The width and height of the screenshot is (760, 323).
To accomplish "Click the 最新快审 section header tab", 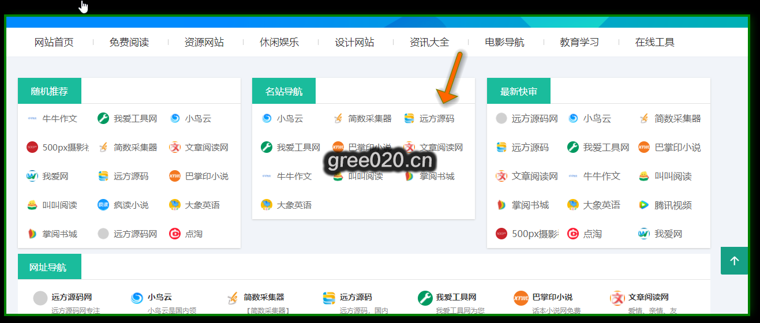I will pos(519,91).
